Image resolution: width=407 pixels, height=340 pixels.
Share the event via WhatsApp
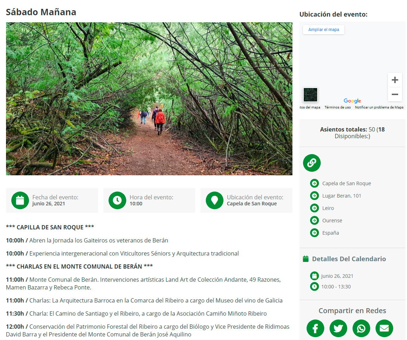(361, 328)
